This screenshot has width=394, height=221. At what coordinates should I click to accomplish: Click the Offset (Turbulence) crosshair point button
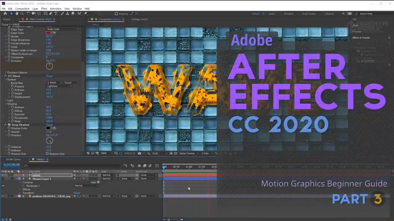[48, 54]
